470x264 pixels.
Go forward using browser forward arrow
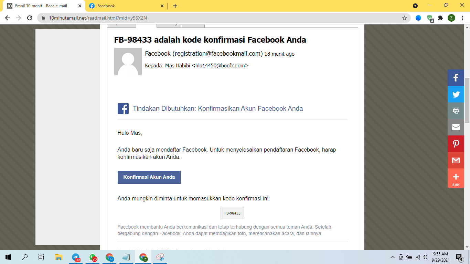click(x=19, y=18)
